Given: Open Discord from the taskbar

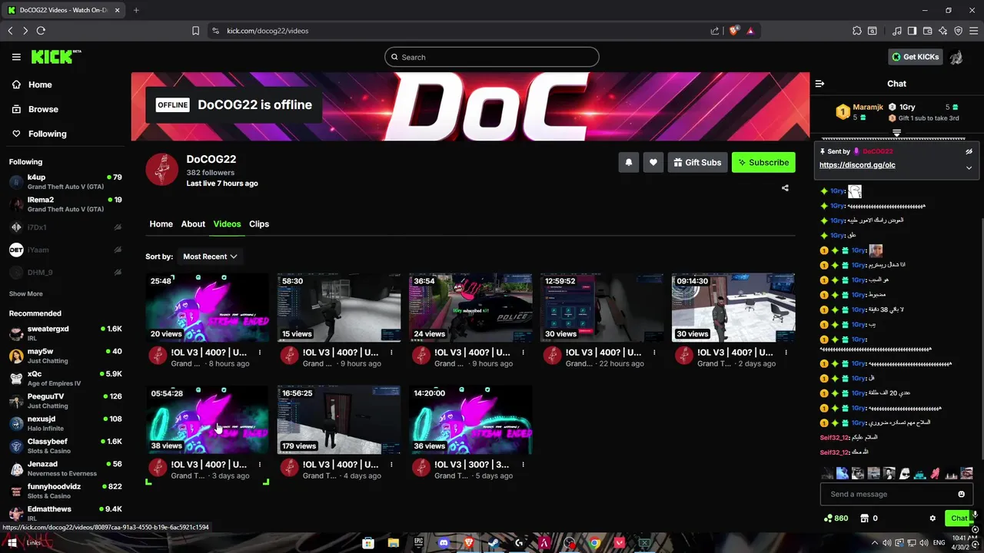Looking at the screenshot, I should click(x=444, y=543).
